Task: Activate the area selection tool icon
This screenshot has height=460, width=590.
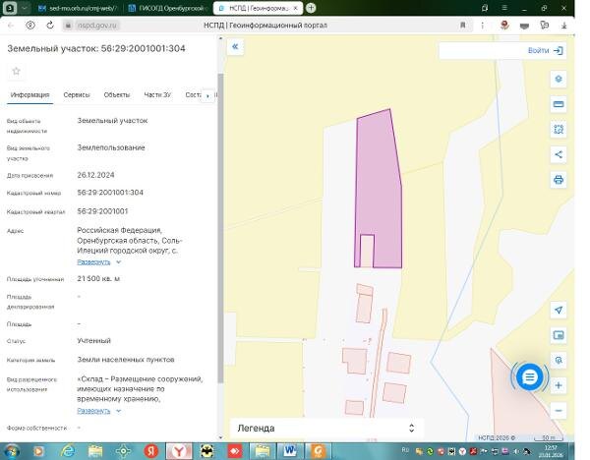Action: (x=559, y=130)
